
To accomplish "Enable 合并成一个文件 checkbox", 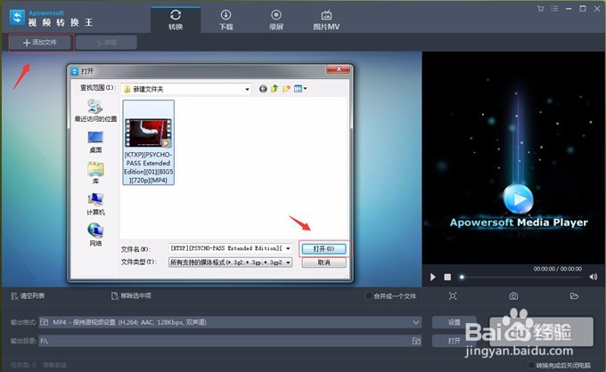I will click(369, 296).
